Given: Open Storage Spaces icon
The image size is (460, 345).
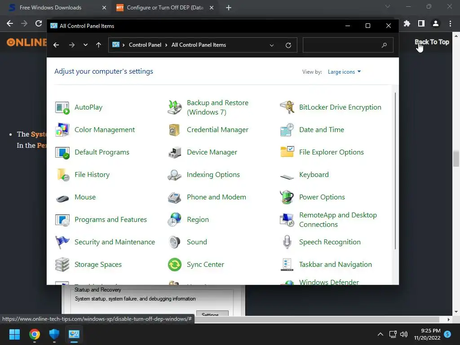Looking at the screenshot, I should [62, 265].
